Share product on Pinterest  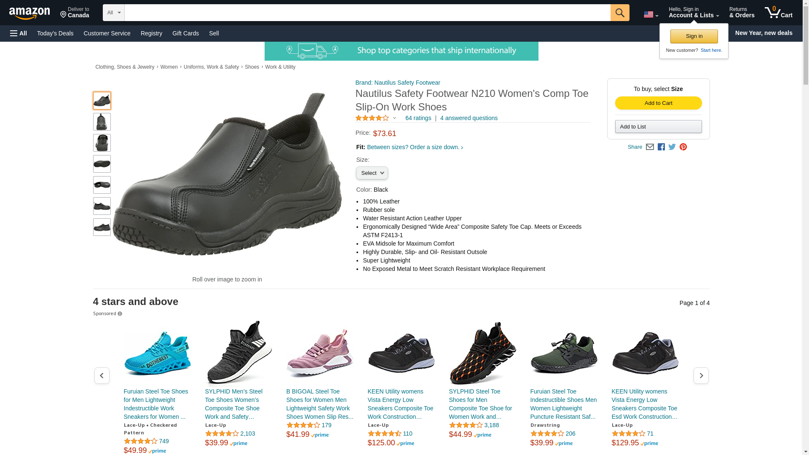[683, 147]
